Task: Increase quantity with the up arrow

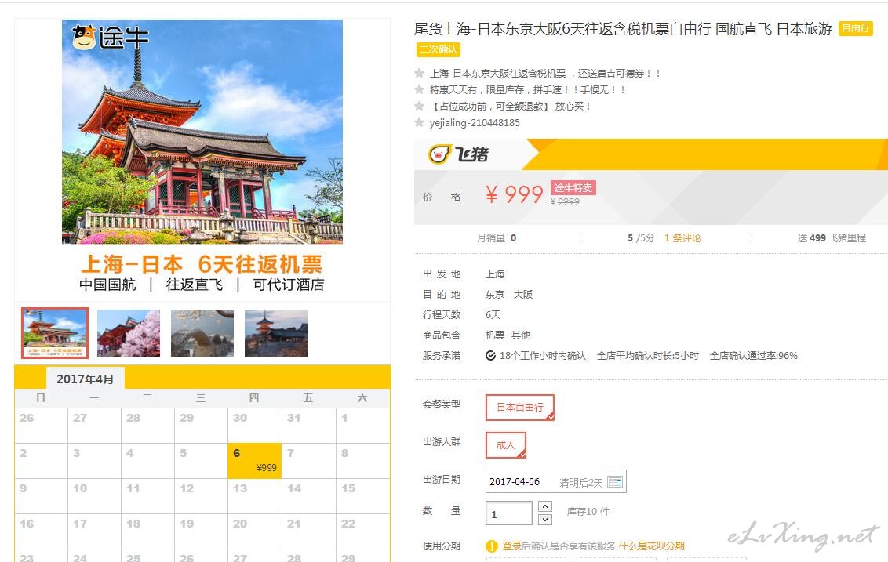Action: (x=545, y=506)
